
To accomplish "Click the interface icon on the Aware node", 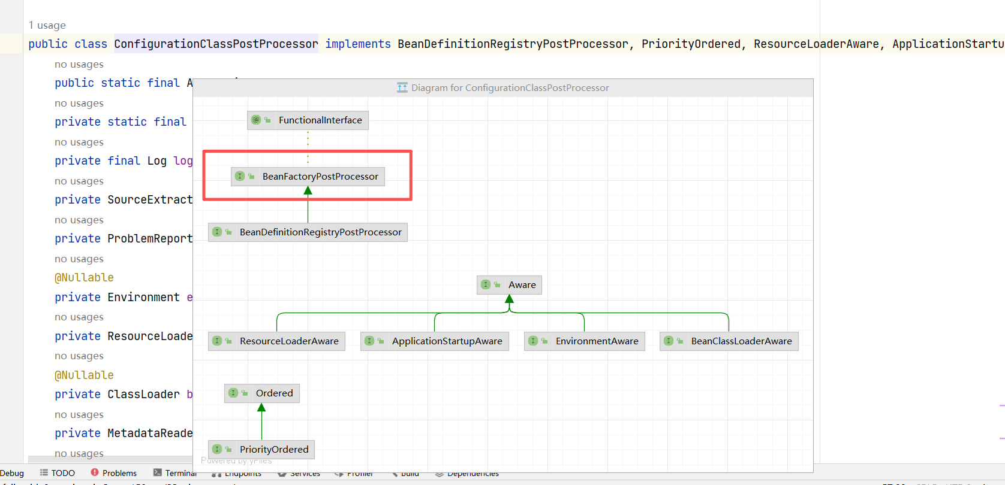I will (486, 284).
